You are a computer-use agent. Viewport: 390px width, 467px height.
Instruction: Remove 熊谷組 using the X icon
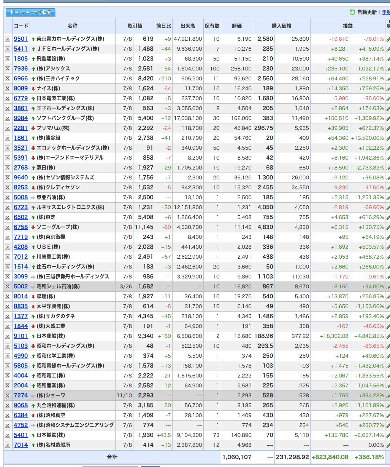click(x=8, y=138)
